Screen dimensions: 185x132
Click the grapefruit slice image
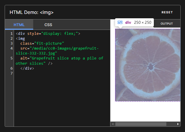[x=148, y=65]
